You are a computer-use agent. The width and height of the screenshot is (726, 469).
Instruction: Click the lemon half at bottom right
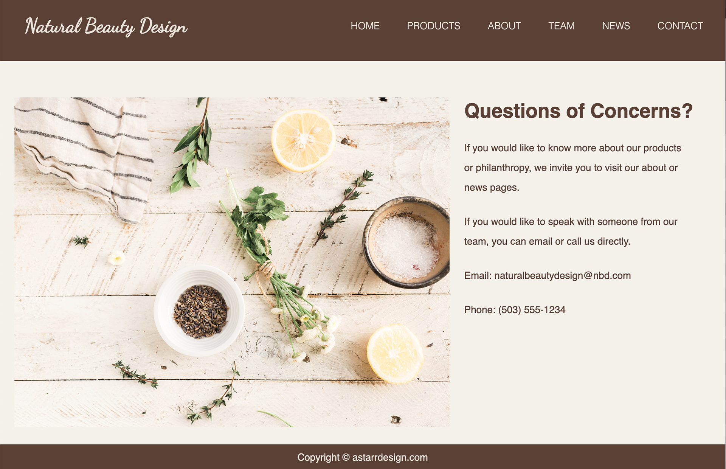click(395, 354)
